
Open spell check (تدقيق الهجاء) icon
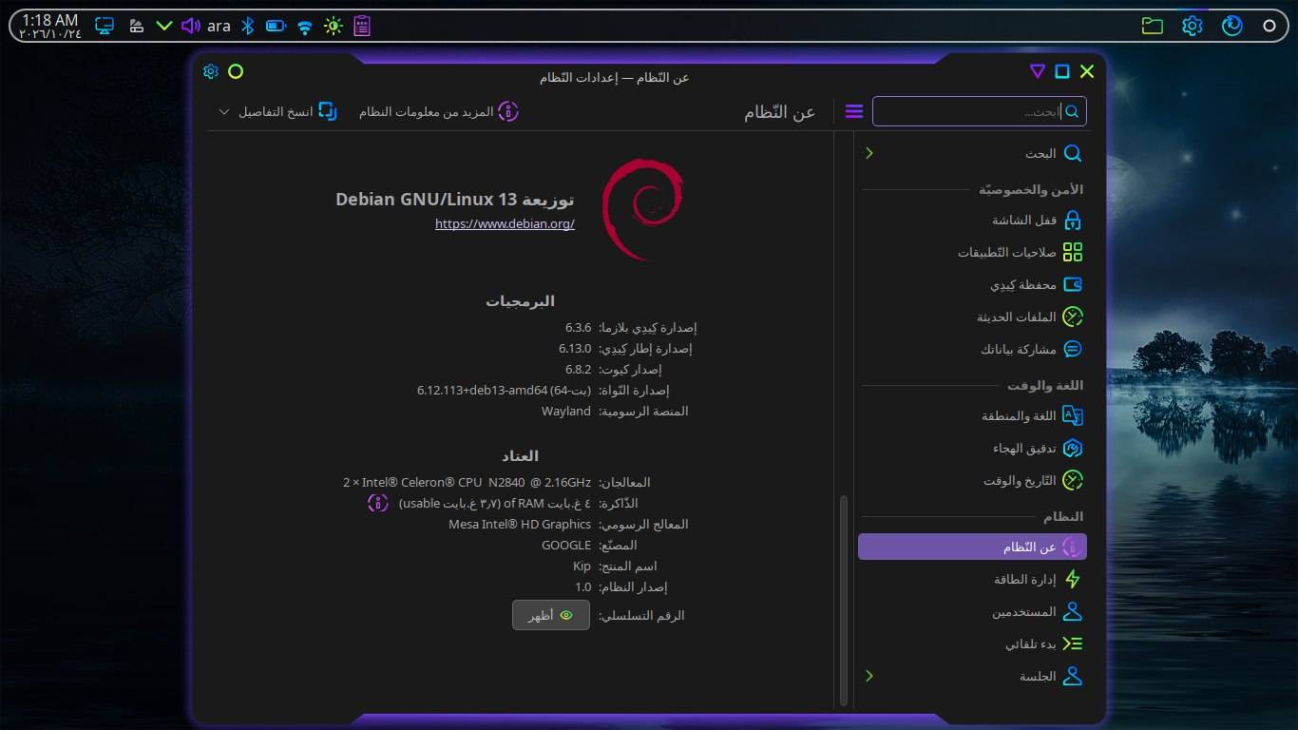click(x=1072, y=448)
